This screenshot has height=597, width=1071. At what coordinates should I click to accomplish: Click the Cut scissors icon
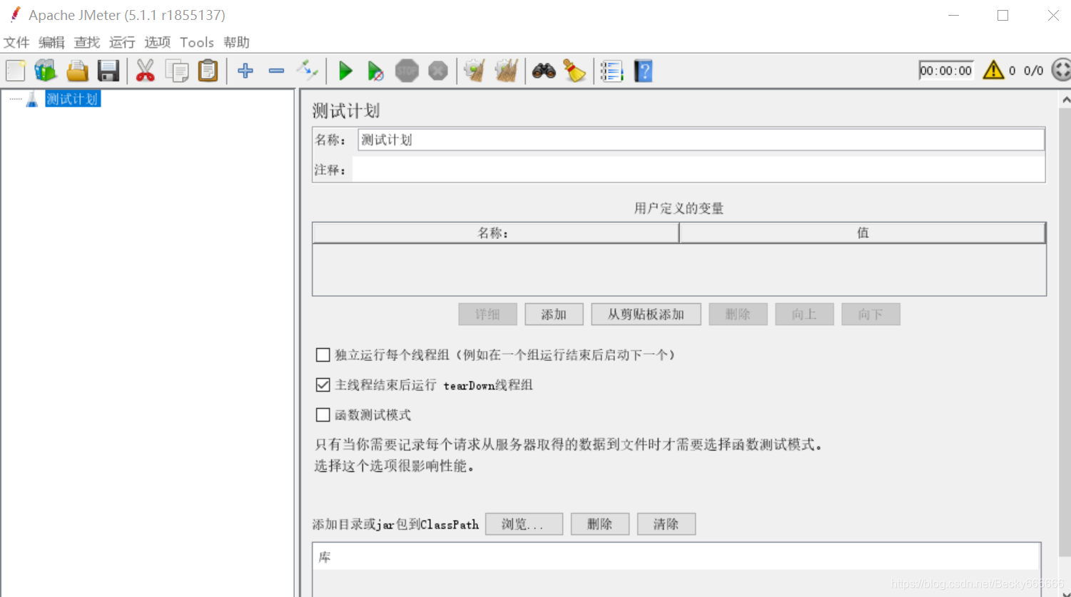pos(146,71)
